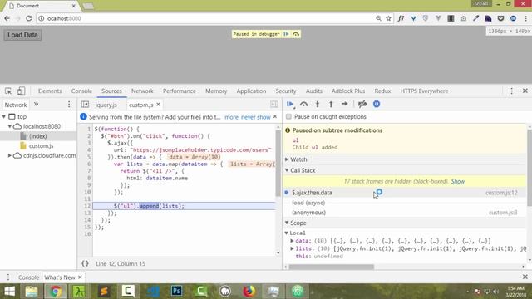Pretty print the source code
Screen dimensions: 532x299
(x=85, y=263)
